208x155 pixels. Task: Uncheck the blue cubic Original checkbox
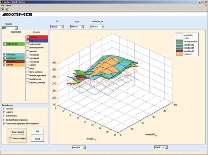click(28, 40)
